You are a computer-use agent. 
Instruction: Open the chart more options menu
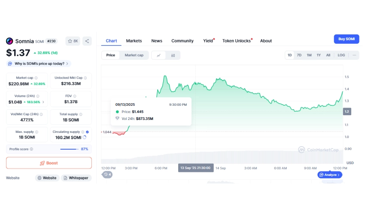(x=354, y=55)
